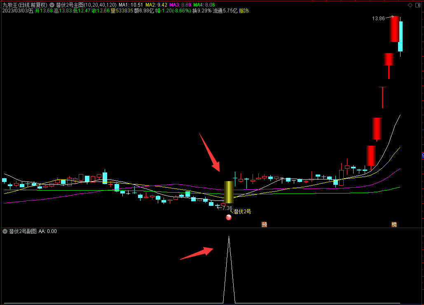This screenshot has height=305, width=424.
Task: Select the last cyan candlestick
Action: pyautogui.click(x=400, y=37)
